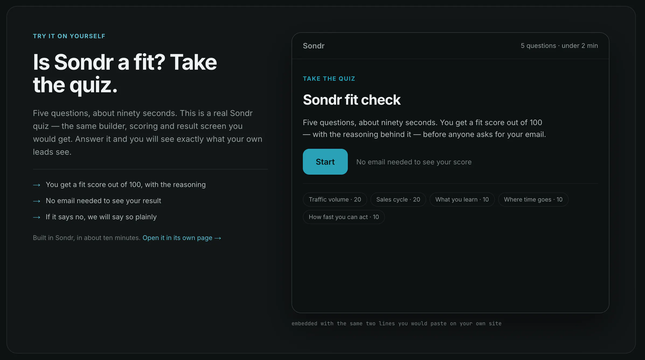Screen dimensions: 645x360
Task: Click the arrow icon beside 'If it says no'
Action: pos(37,217)
